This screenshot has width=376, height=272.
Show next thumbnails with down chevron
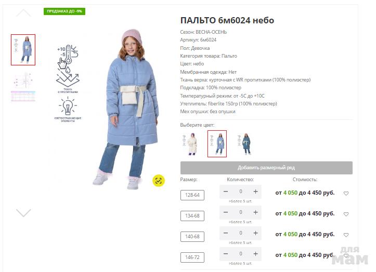23,213
